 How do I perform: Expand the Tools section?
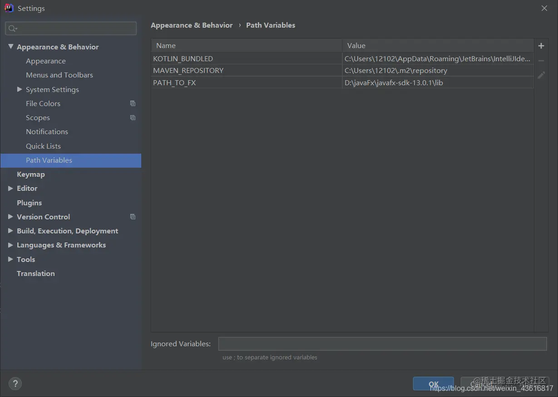coord(10,259)
